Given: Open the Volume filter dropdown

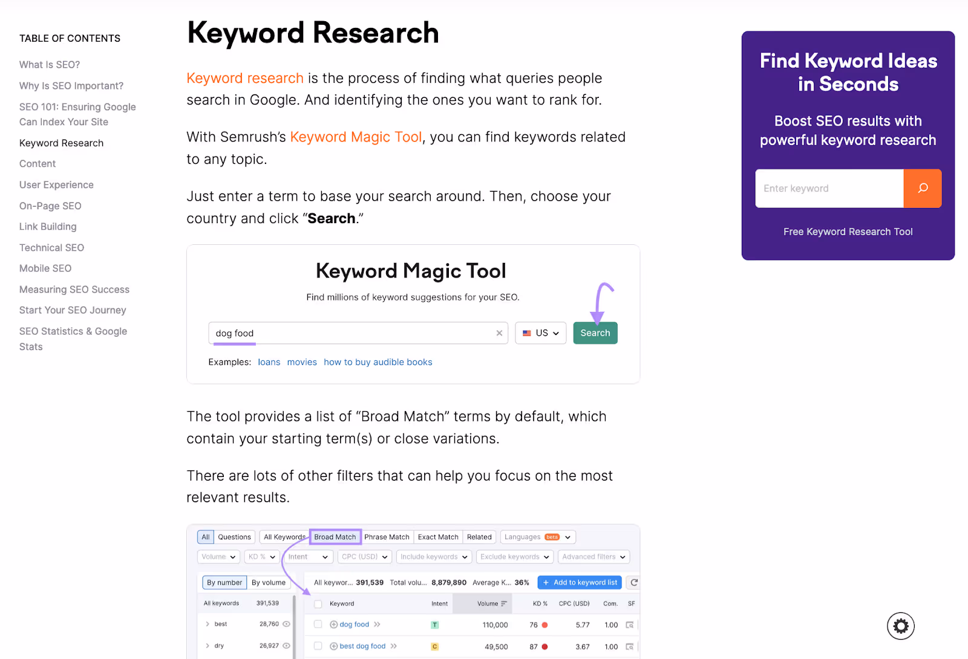Looking at the screenshot, I should (x=218, y=557).
